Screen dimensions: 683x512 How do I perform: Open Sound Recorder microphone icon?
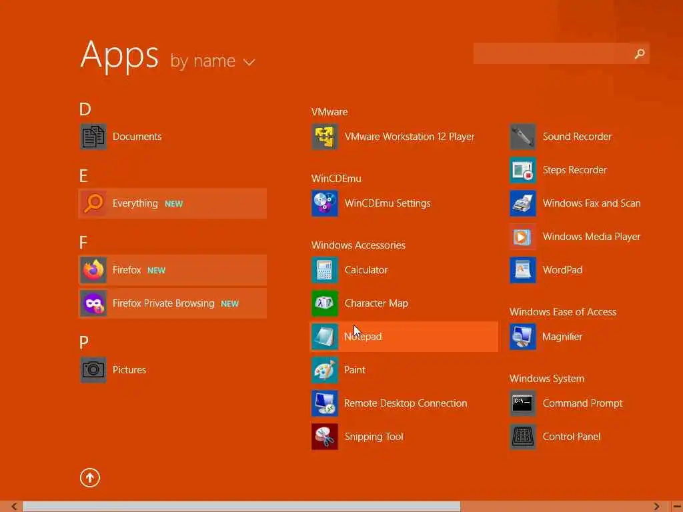(x=523, y=137)
